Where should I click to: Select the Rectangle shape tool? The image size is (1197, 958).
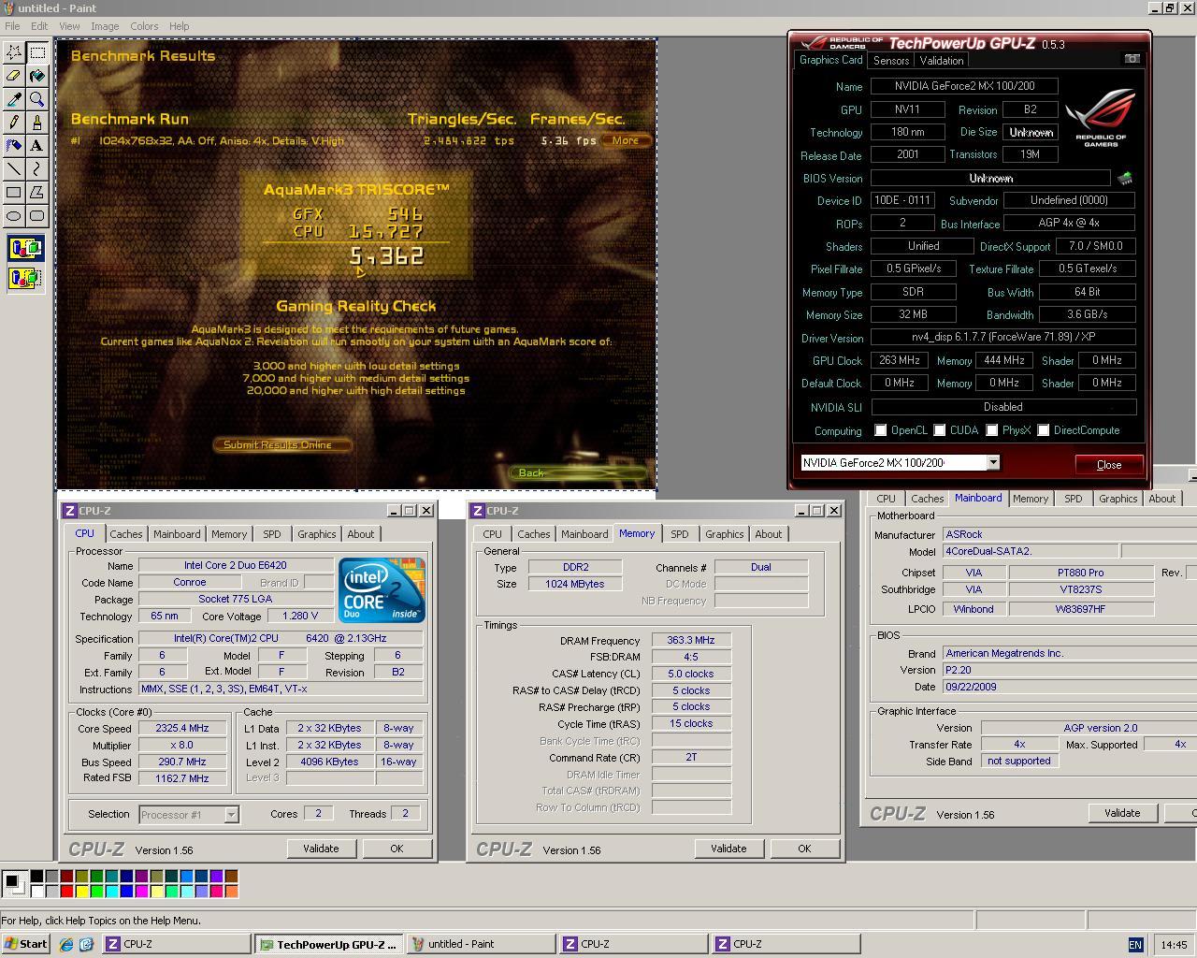(x=14, y=193)
